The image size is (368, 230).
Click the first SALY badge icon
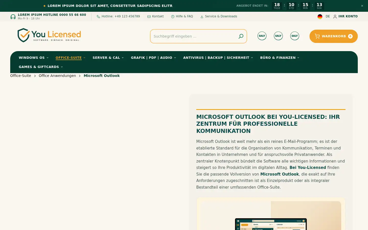pos(262,36)
